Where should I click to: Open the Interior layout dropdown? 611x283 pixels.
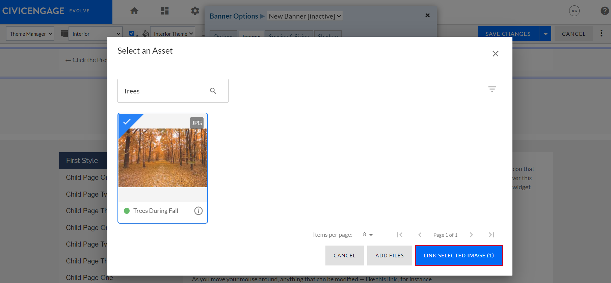click(96, 34)
